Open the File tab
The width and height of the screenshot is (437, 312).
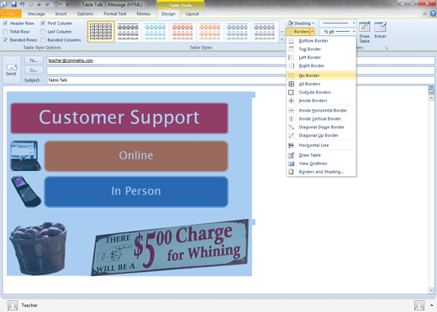tap(11, 13)
